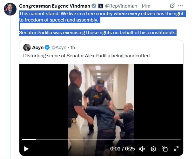Image resolution: width=195 pixels, height=159 pixels.
Task: Click the Acyn display name
Action: 38,48
